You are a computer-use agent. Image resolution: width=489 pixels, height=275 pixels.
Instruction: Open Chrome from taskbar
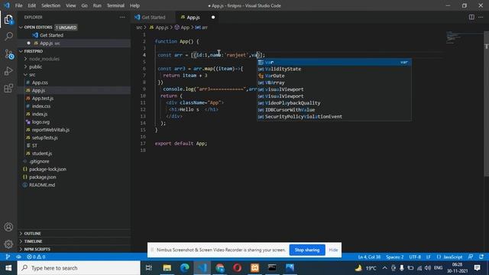click(x=220, y=268)
